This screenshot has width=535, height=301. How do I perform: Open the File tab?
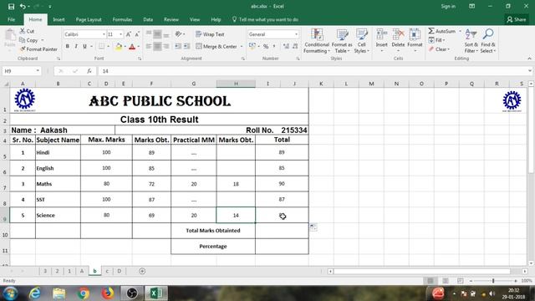(11, 19)
